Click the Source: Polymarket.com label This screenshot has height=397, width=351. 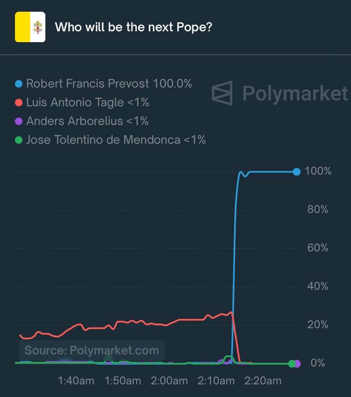pyautogui.click(x=92, y=351)
